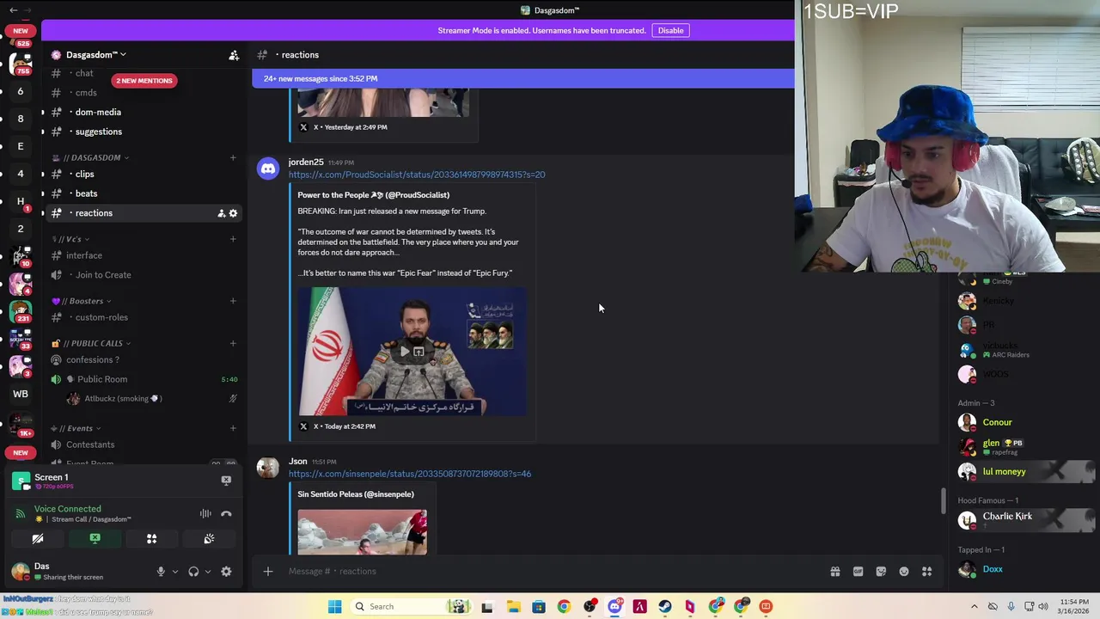Collapse the Events category

tap(76, 428)
